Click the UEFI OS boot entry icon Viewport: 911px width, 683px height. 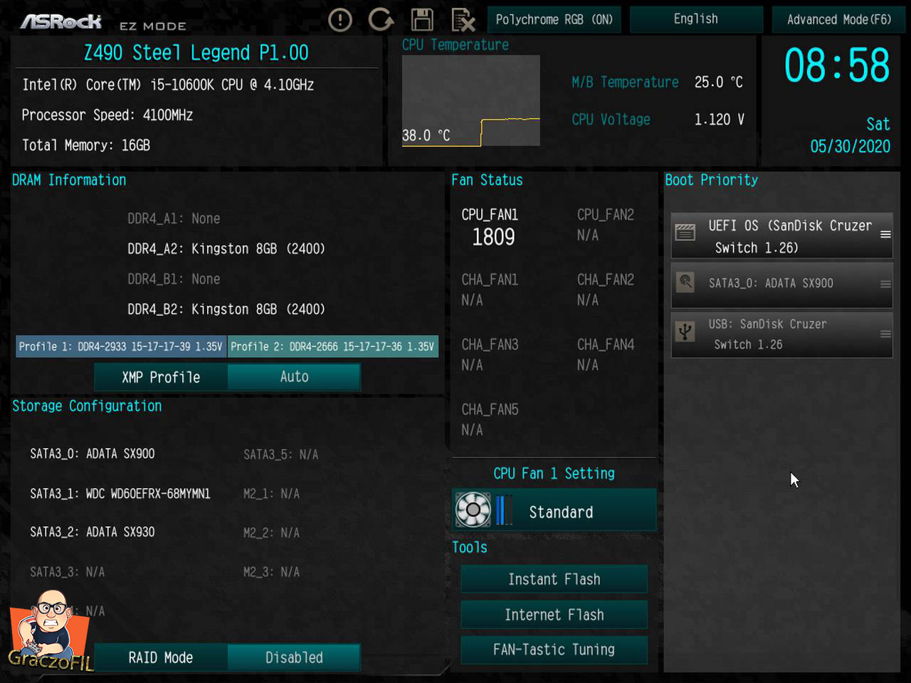pyautogui.click(x=685, y=232)
